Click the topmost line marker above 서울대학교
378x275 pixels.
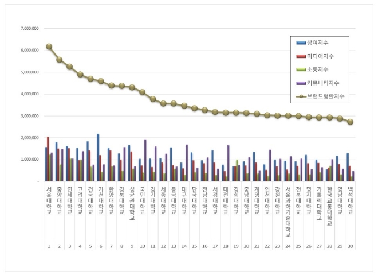tap(49, 47)
